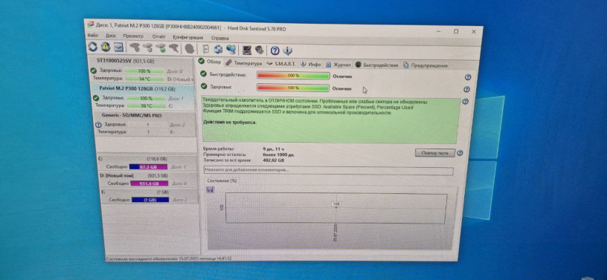Click the help icon next to Быстродействие bar
The image size is (607, 280).
pyautogui.click(x=468, y=77)
